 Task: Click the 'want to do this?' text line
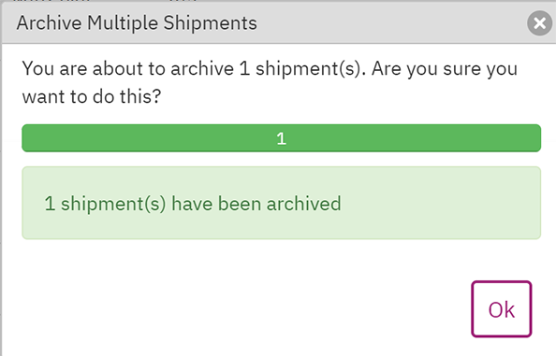tap(92, 96)
